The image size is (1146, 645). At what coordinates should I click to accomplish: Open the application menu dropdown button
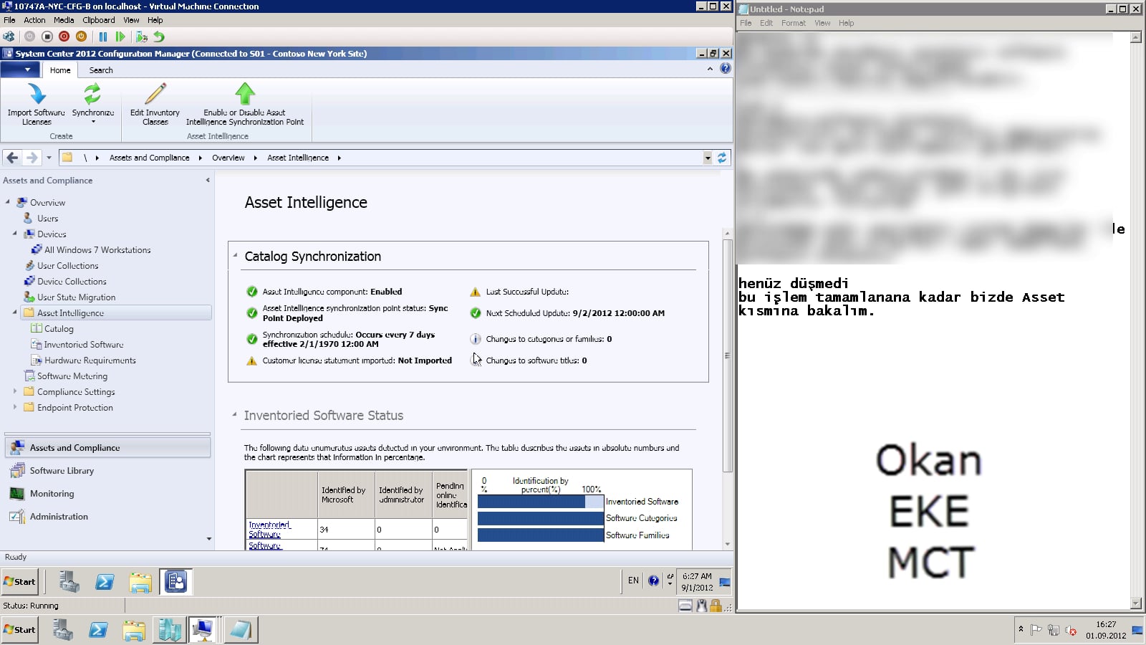pos(21,70)
